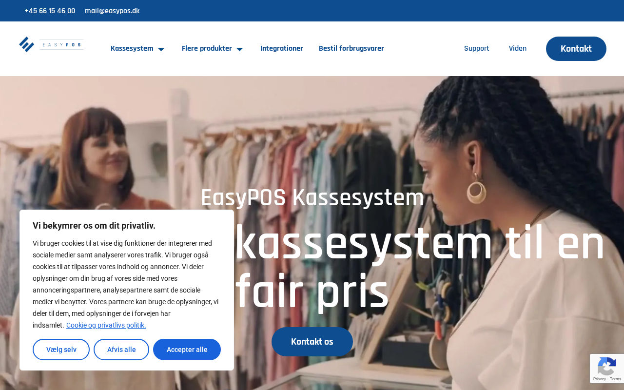The width and height of the screenshot is (624, 390).
Task: Accept cookies with Accepter alle
Action: 187,350
